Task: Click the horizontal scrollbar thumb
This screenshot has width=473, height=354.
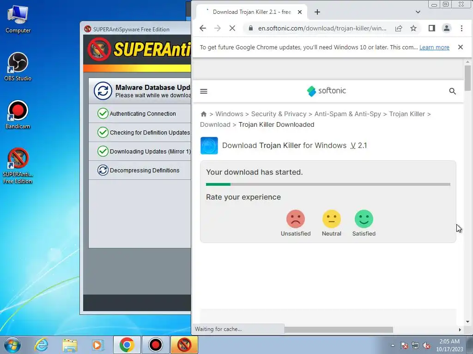Action: [x=339, y=330]
